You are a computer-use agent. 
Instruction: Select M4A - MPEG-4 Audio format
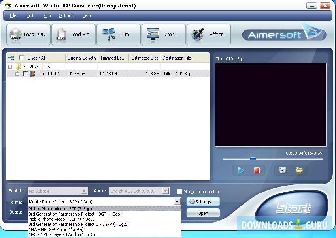pos(105,229)
